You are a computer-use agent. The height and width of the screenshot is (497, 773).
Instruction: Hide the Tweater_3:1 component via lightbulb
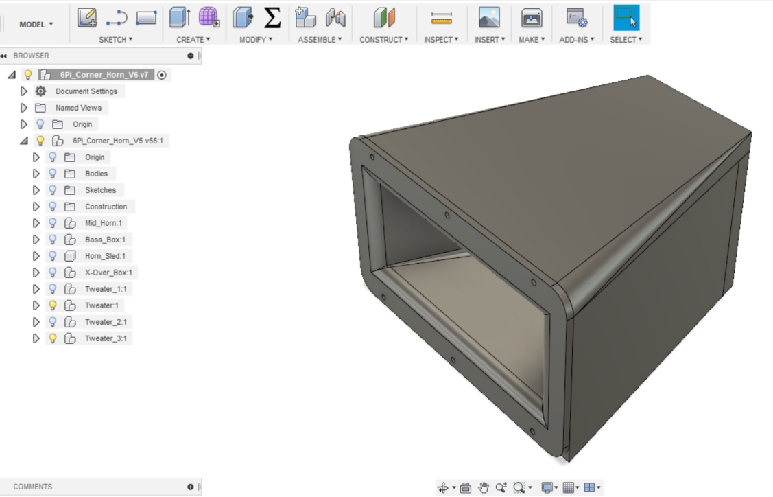tap(52, 338)
